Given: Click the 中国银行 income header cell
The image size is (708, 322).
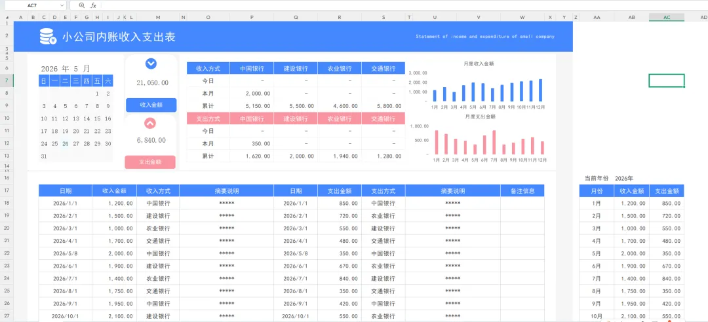Looking at the screenshot, I should (x=252, y=69).
